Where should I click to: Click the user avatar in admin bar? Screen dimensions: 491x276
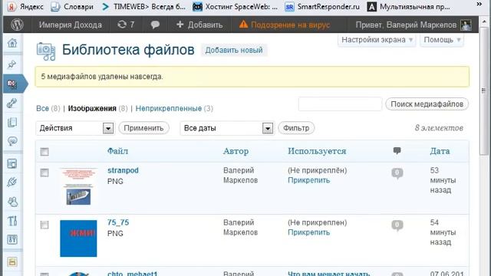(466, 25)
